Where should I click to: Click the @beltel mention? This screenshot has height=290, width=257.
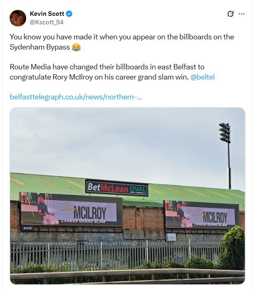pyautogui.click(x=202, y=77)
